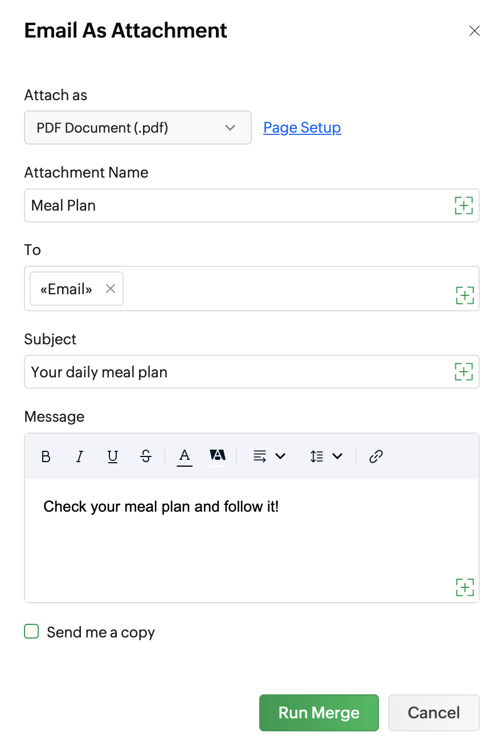Insert merge field into Message body
This screenshot has width=498, height=749.
[465, 587]
